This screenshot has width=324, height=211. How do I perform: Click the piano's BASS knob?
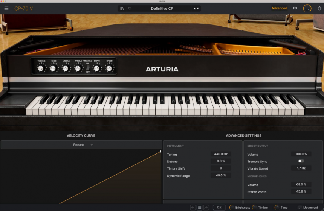pyautogui.click(x=53, y=68)
